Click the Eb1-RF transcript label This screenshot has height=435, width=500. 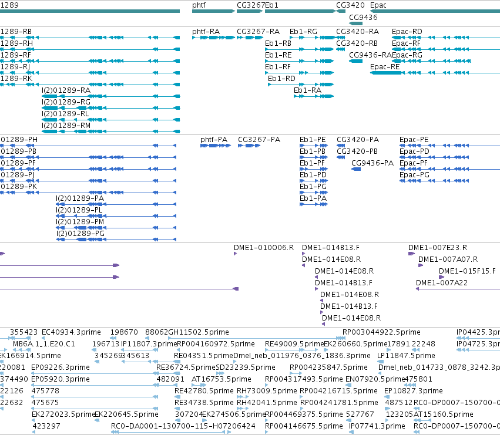(x=278, y=67)
